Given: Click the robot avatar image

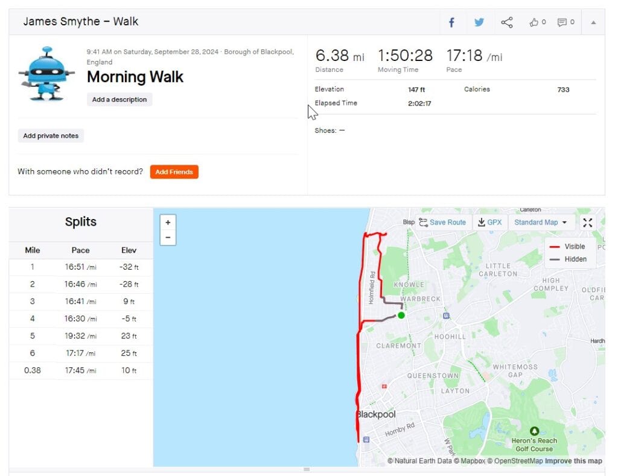Looking at the screenshot, I should click(46, 73).
